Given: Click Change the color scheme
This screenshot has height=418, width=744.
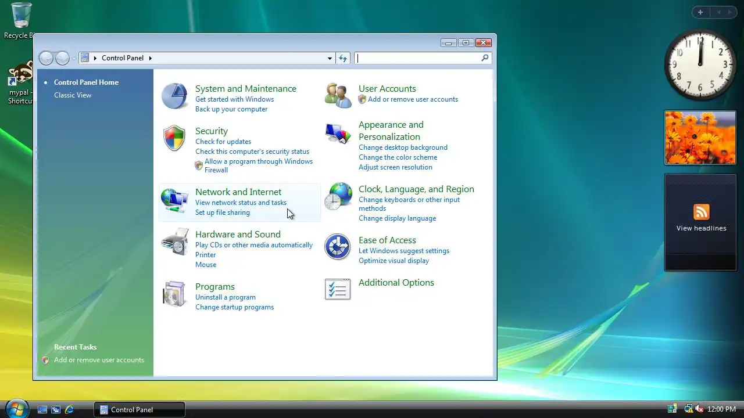Looking at the screenshot, I should (398, 157).
